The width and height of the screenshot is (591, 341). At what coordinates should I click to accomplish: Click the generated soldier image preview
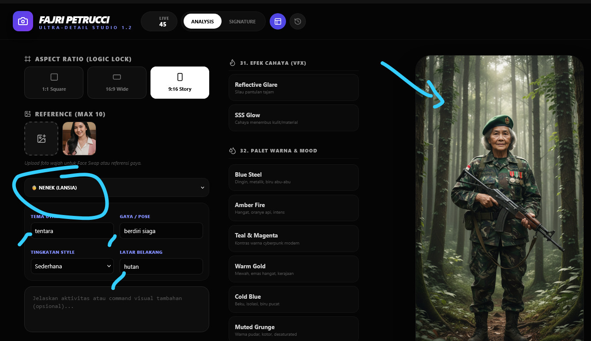pos(499,198)
